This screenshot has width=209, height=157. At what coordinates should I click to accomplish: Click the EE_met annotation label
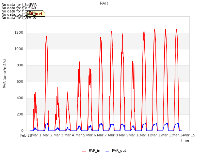36,14
